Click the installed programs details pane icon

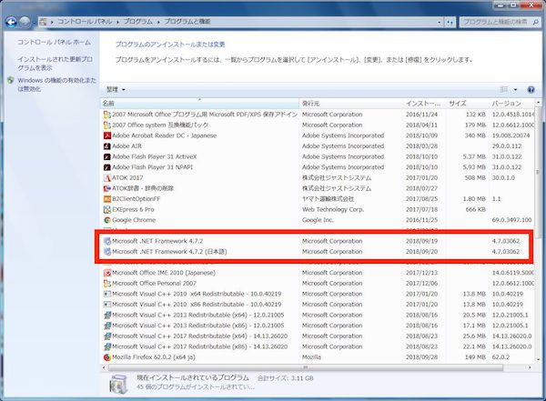(118, 384)
